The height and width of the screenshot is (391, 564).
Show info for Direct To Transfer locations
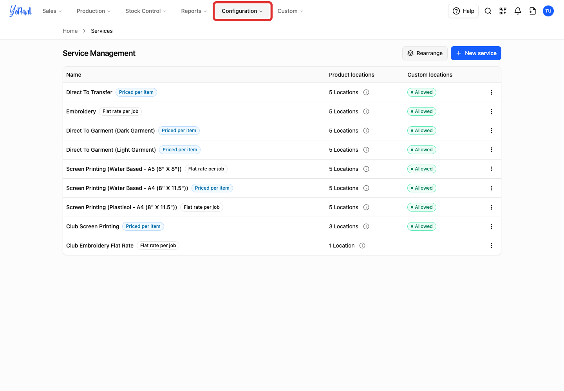click(x=366, y=92)
